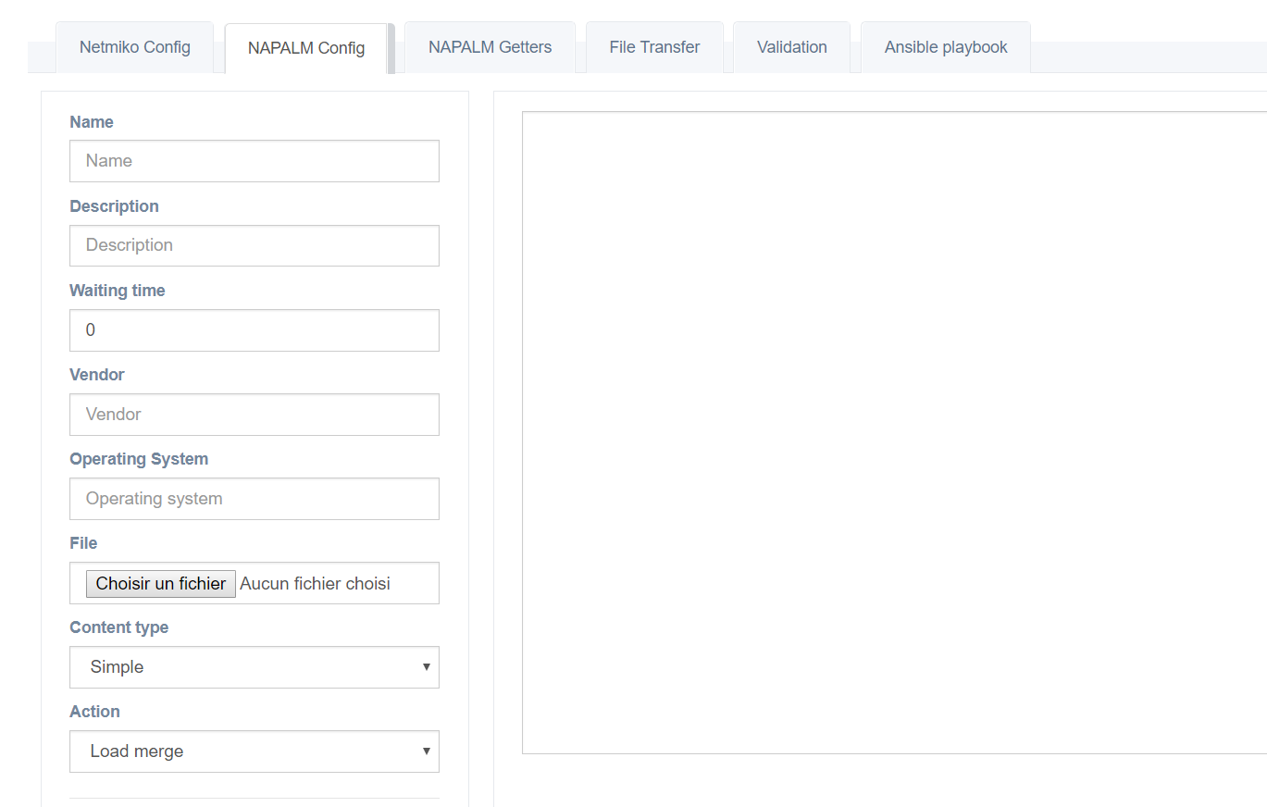Viewport: 1267px width, 807px height.
Task: Open the Validation tab
Action: (x=791, y=47)
